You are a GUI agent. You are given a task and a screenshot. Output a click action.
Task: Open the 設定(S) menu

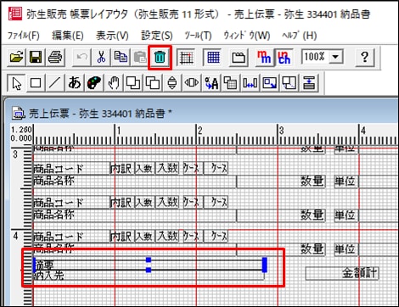tap(157, 36)
